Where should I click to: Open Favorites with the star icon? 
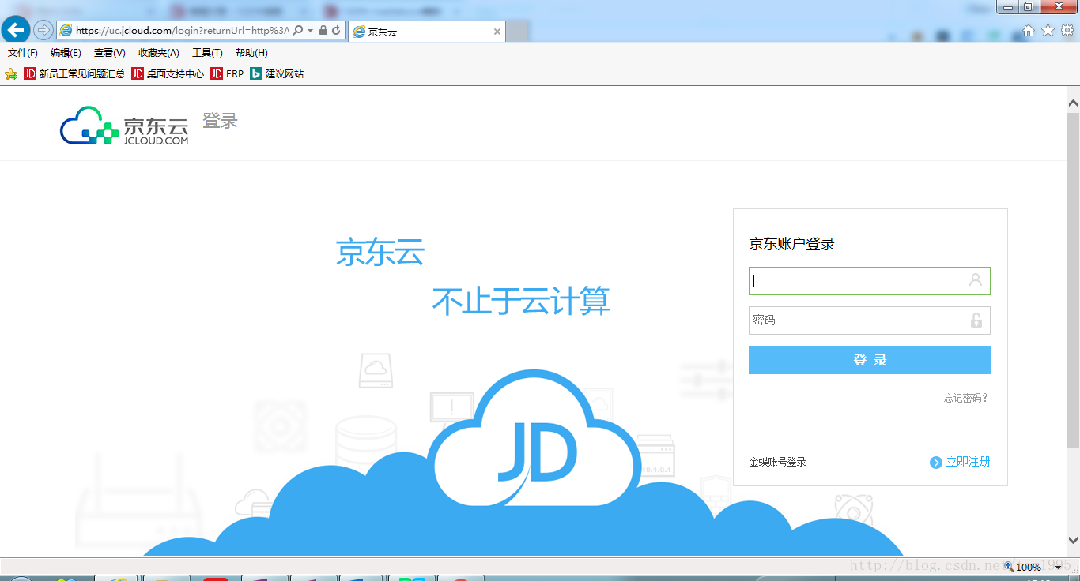(x=1048, y=30)
